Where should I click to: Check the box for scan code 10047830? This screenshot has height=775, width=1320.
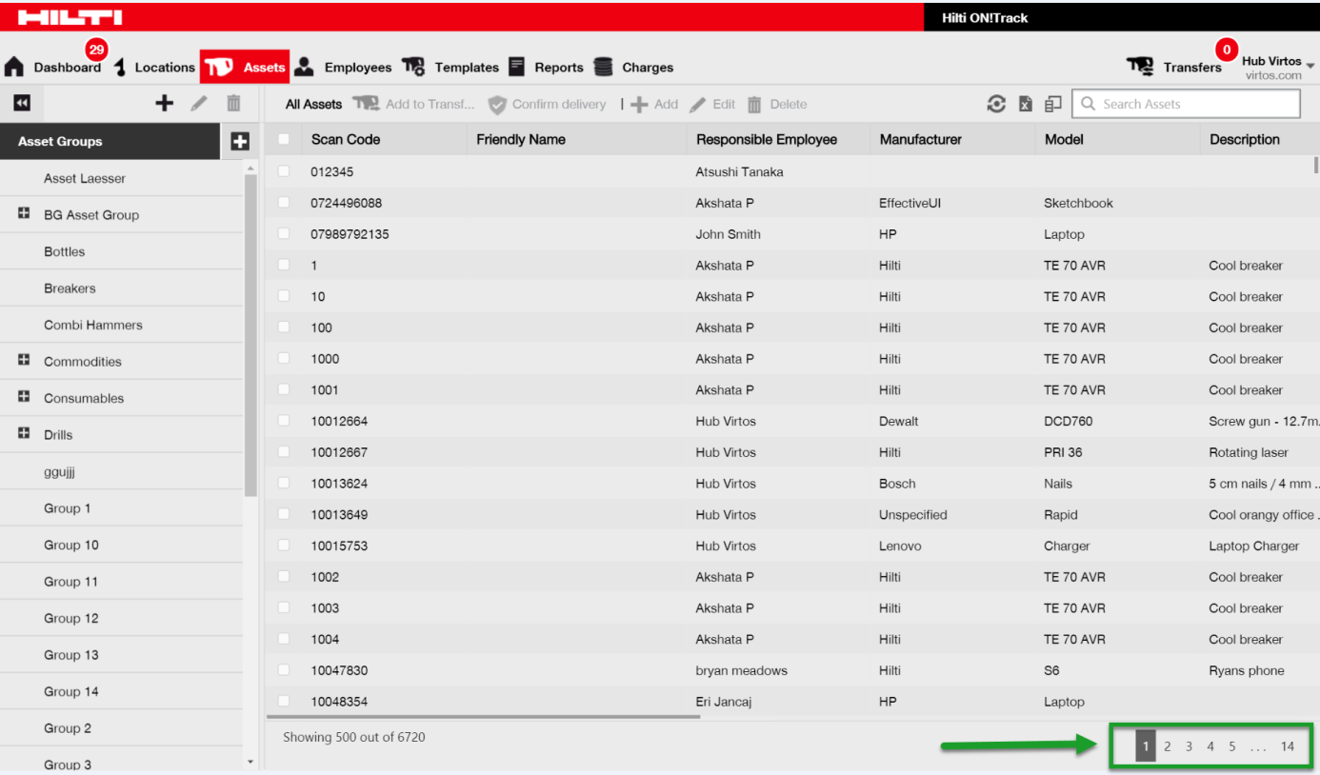(283, 670)
